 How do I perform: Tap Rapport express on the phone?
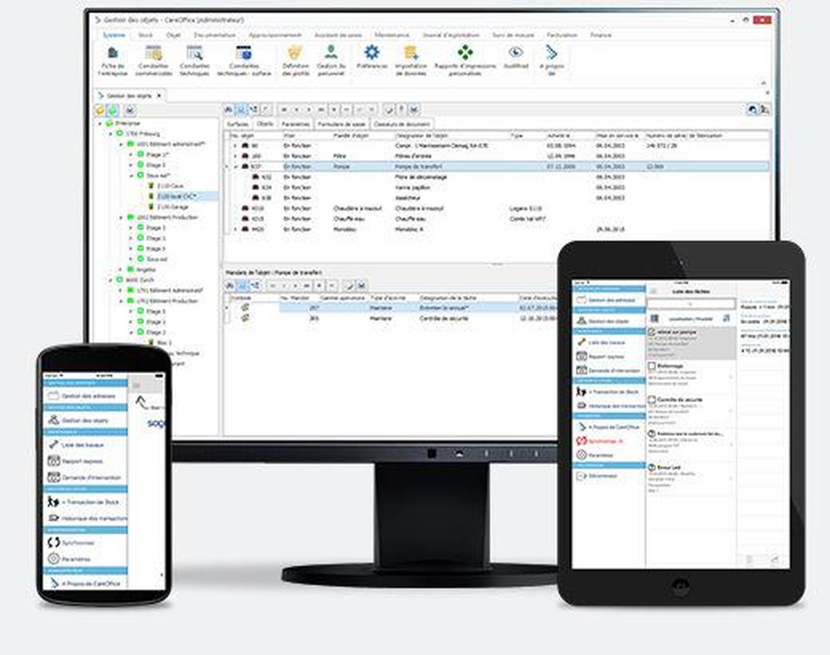(85, 461)
